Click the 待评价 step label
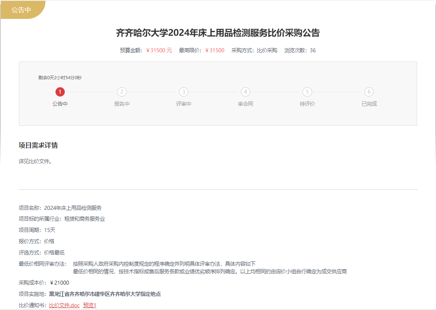 click(x=307, y=104)
